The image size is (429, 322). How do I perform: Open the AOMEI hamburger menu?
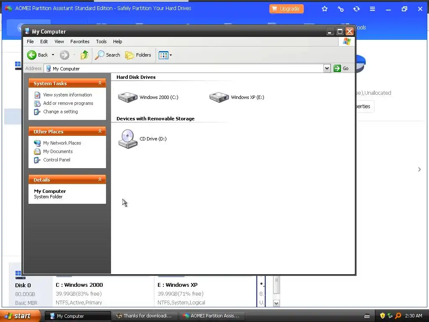pyautogui.click(x=372, y=9)
